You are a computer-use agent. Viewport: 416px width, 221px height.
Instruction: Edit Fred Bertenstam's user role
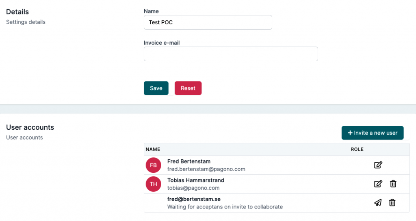click(378, 165)
